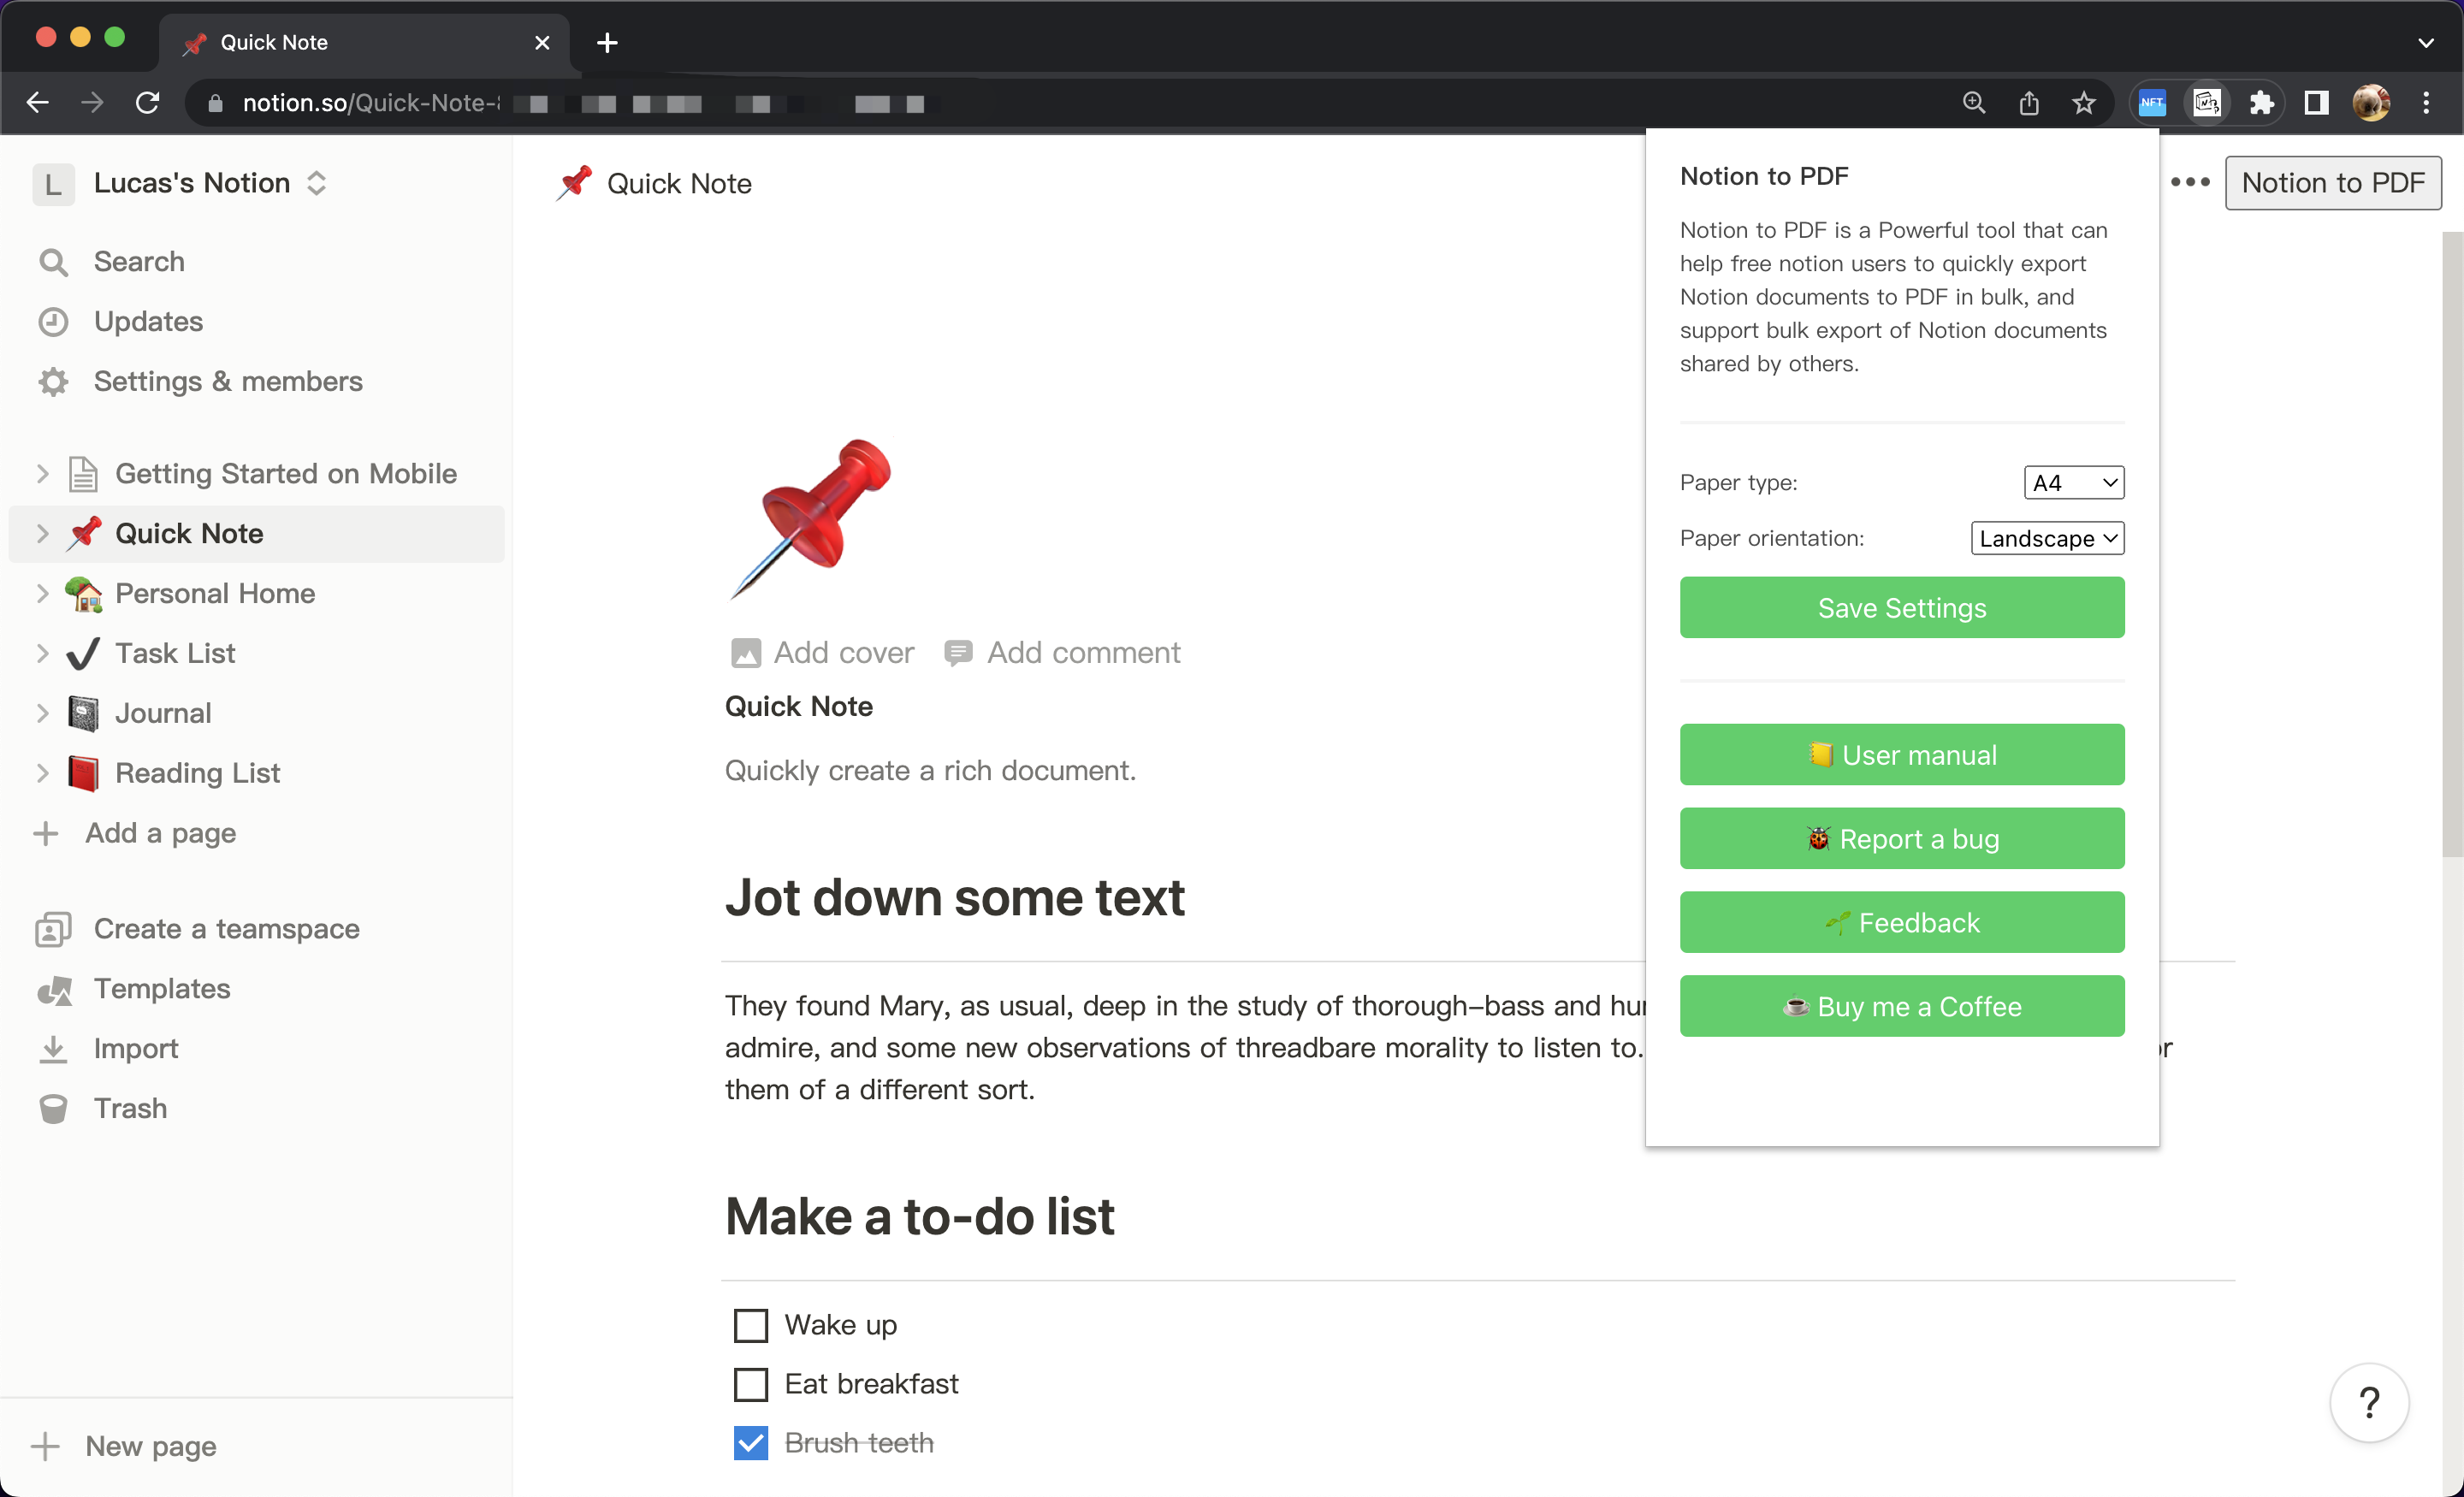Click the zoom magnifier icon in address bar

point(1973,103)
